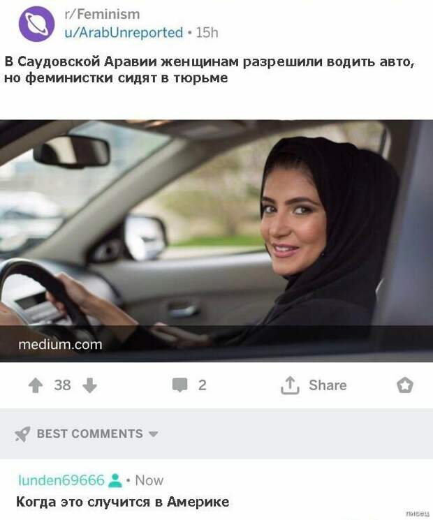
Task: Click the comment count number 2
Action: [203, 385]
